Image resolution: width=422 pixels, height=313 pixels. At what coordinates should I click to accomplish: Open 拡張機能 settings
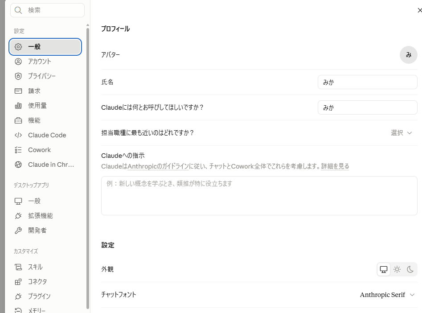pos(45,216)
